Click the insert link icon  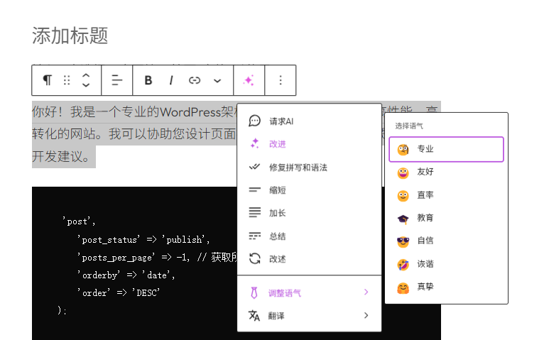click(x=195, y=80)
